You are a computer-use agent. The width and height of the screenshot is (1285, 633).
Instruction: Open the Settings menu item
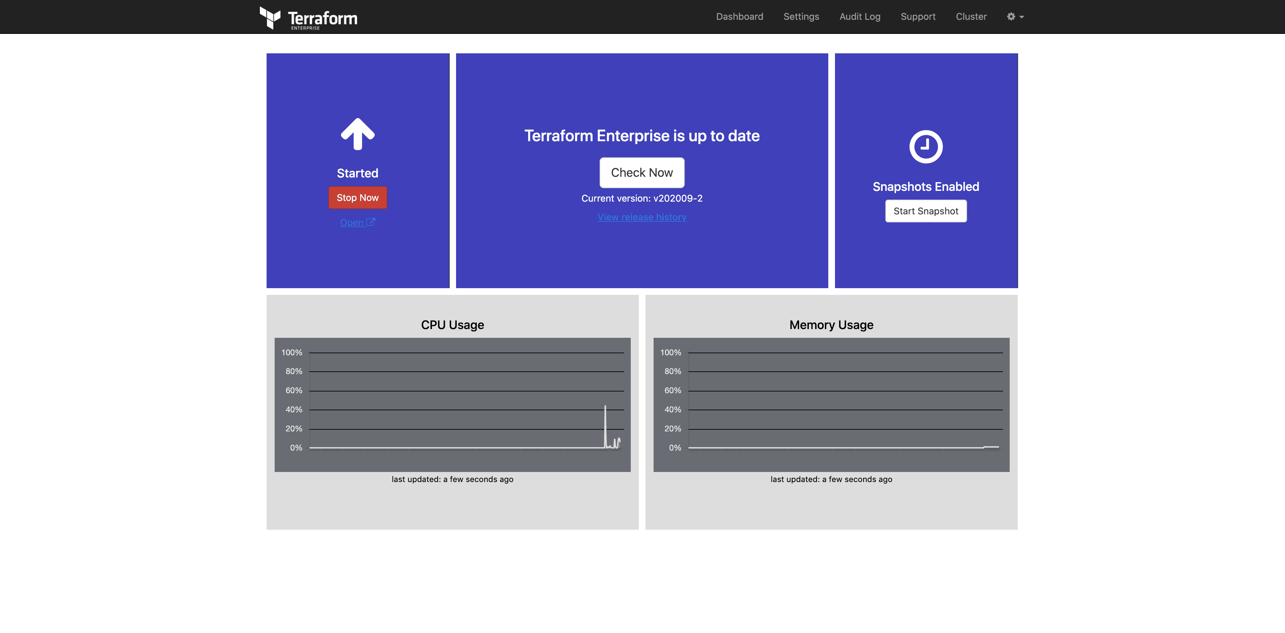[x=801, y=16]
